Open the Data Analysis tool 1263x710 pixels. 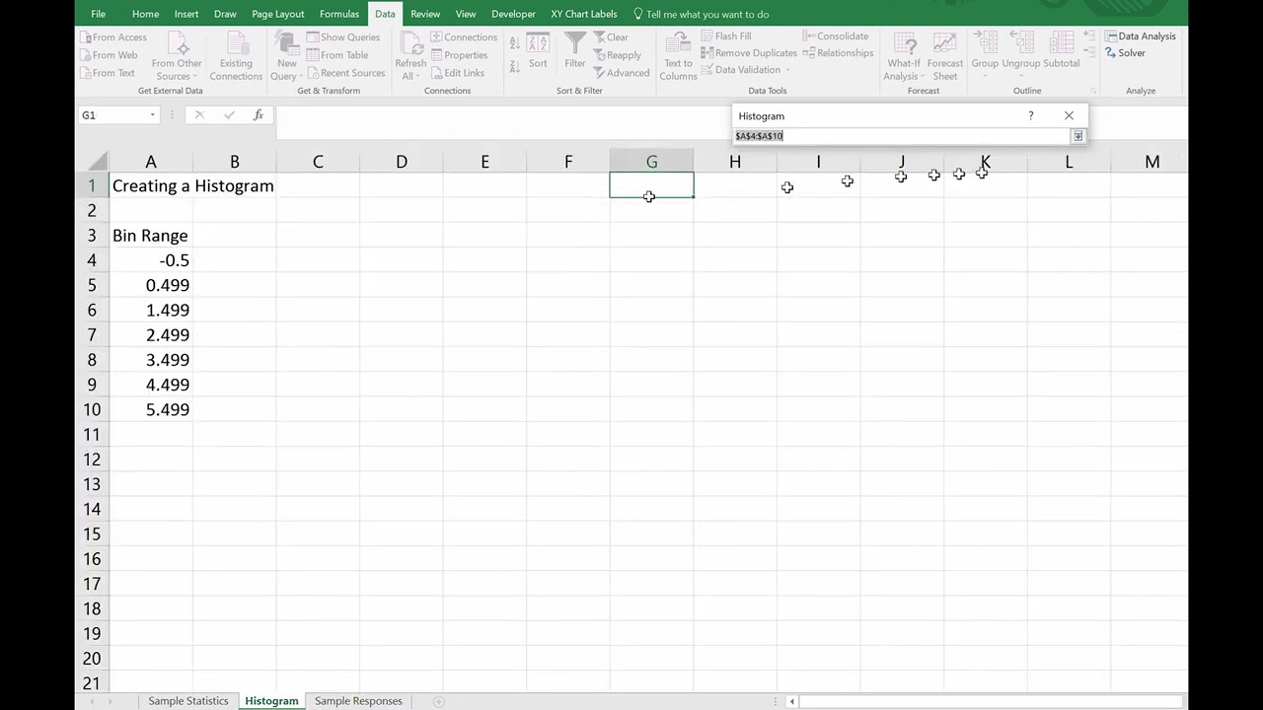click(x=1140, y=36)
